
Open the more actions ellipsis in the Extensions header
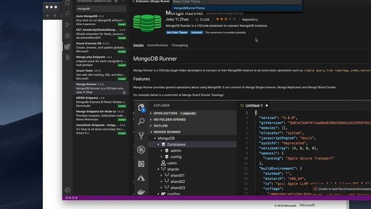[123, 1]
